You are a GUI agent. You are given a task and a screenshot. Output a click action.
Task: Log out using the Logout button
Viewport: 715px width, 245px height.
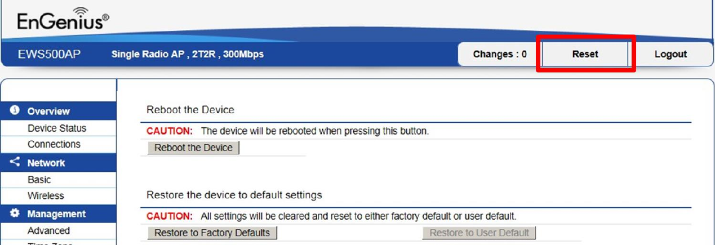coord(670,54)
